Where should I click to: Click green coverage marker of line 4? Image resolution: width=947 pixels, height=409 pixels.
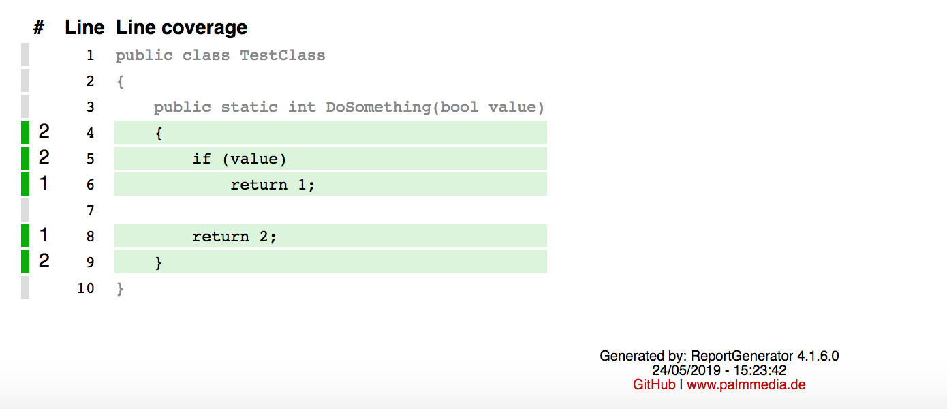coord(25,132)
